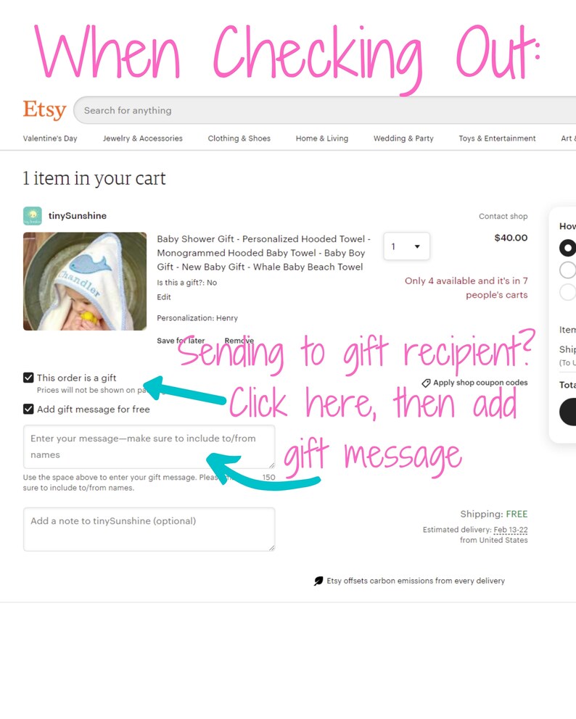
Task: Uncheck This order is a gift
Action: [x=28, y=378]
